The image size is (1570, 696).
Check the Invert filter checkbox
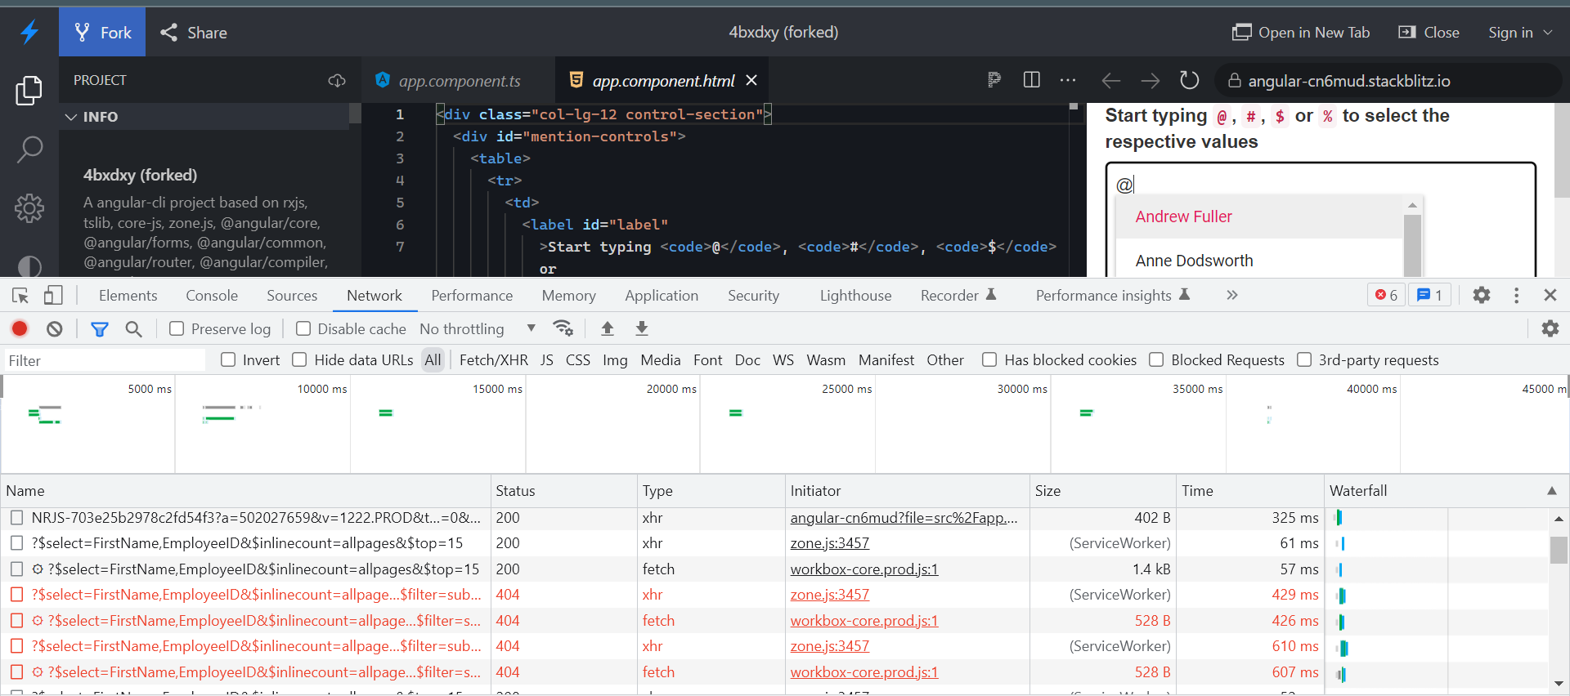pos(228,359)
